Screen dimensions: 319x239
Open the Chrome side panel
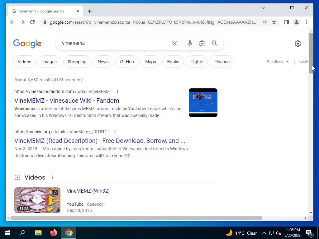click(287, 22)
